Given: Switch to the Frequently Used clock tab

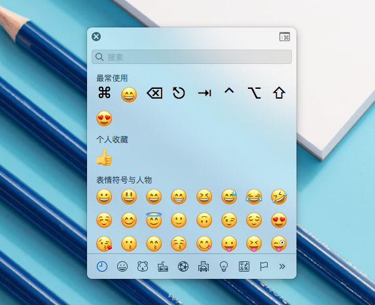Looking at the screenshot, I should pyautogui.click(x=102, y=266).
